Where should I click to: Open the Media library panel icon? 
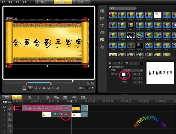point(102,11)
